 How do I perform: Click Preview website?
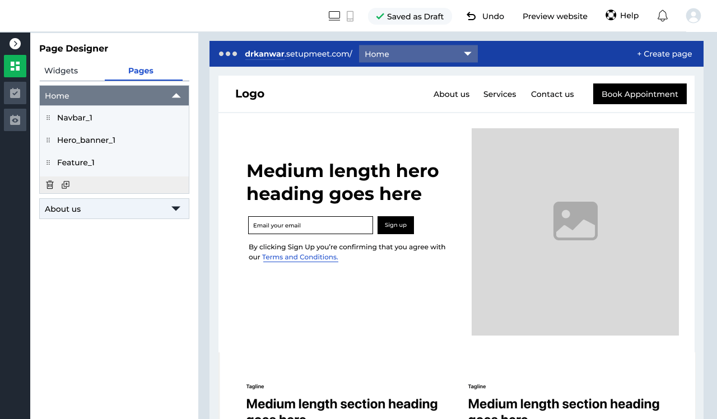(x=555, y=16)
